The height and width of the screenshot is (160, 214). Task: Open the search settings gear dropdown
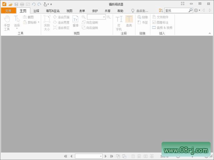pyautogui.click(x=197, y=10)
